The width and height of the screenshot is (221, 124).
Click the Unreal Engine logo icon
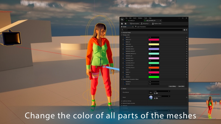pyautogui.click(x=122, y=19)
